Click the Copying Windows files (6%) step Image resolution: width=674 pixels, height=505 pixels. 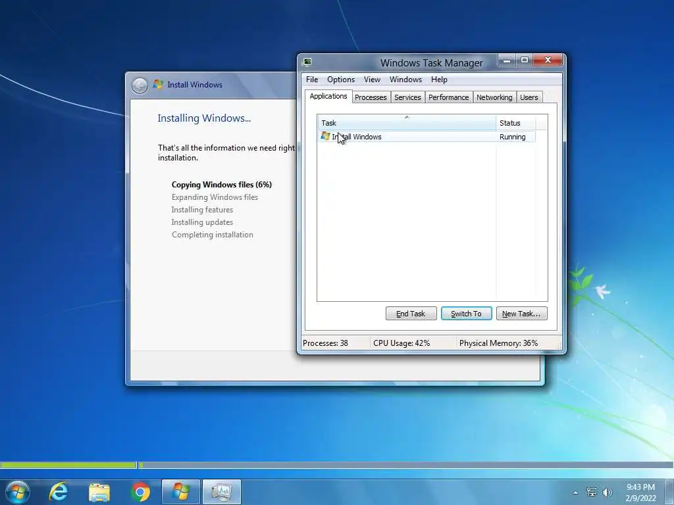tap(222, 185)
